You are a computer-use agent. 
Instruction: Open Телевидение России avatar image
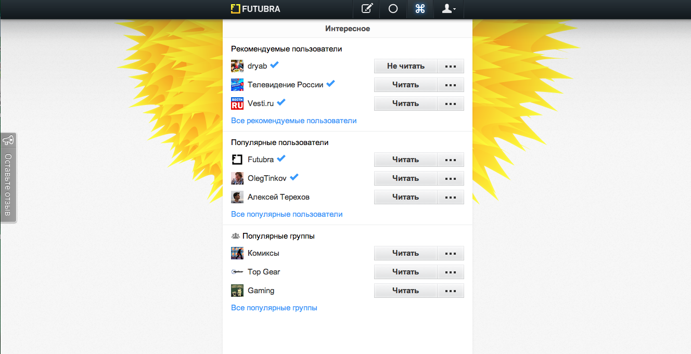(x=237, y=85)
